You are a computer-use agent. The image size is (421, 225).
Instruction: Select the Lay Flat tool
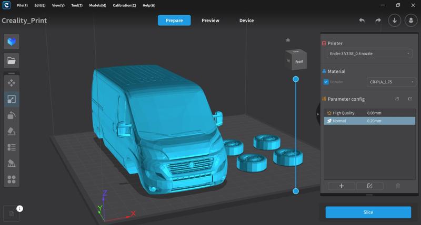click(11, 131)
